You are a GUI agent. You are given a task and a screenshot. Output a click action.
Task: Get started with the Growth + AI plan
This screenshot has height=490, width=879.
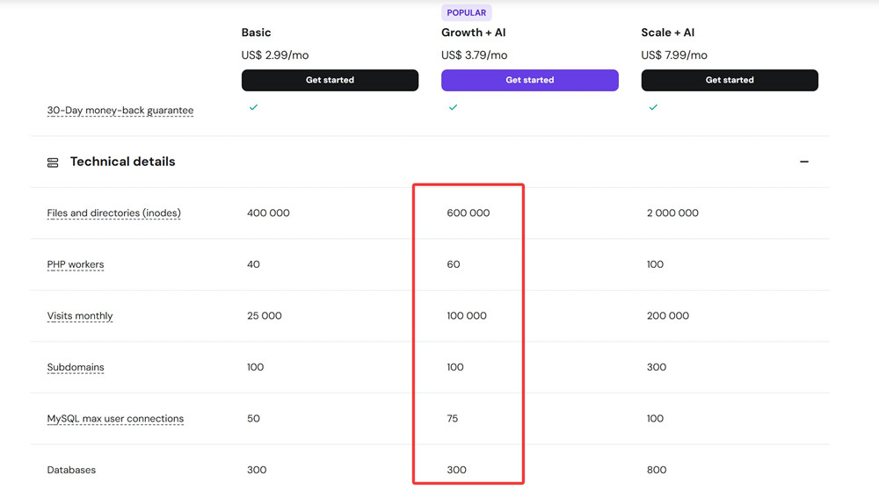coord(530,80)
